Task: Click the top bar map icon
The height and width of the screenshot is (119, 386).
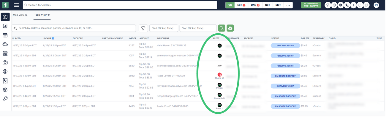Action: tap(366, 5)
